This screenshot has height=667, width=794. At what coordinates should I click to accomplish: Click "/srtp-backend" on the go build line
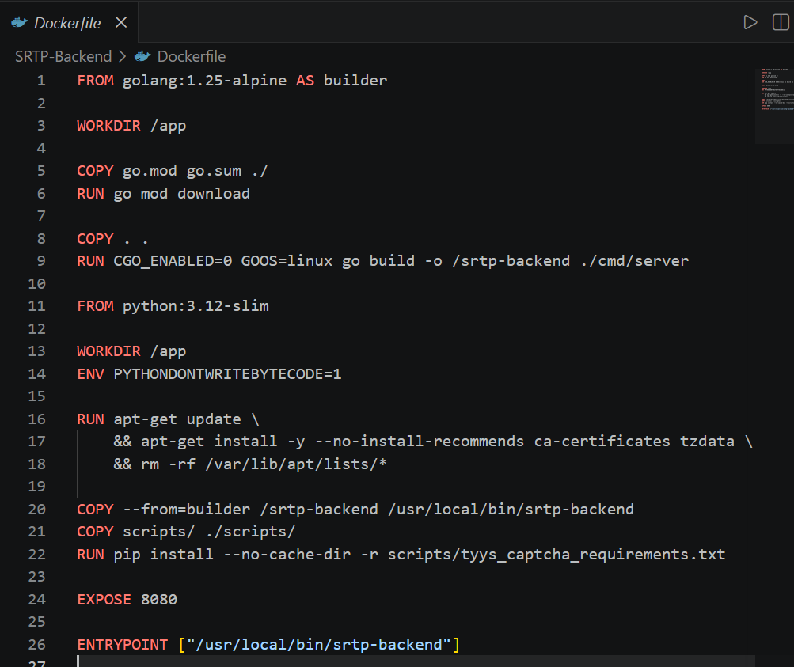coord(511,261)
